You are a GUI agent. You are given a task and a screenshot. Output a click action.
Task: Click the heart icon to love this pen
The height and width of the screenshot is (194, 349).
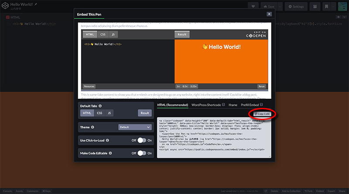tap(253, 7)
